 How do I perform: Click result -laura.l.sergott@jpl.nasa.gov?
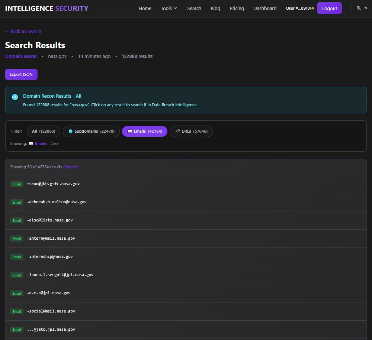pyautogui.click(x=186, y=275)
